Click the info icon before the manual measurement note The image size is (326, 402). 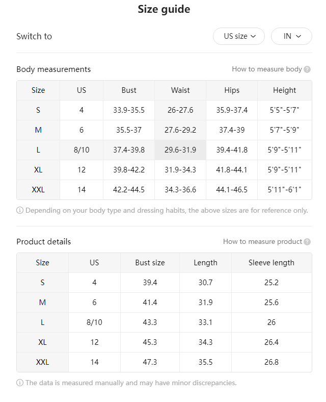[x=20, y=383]
